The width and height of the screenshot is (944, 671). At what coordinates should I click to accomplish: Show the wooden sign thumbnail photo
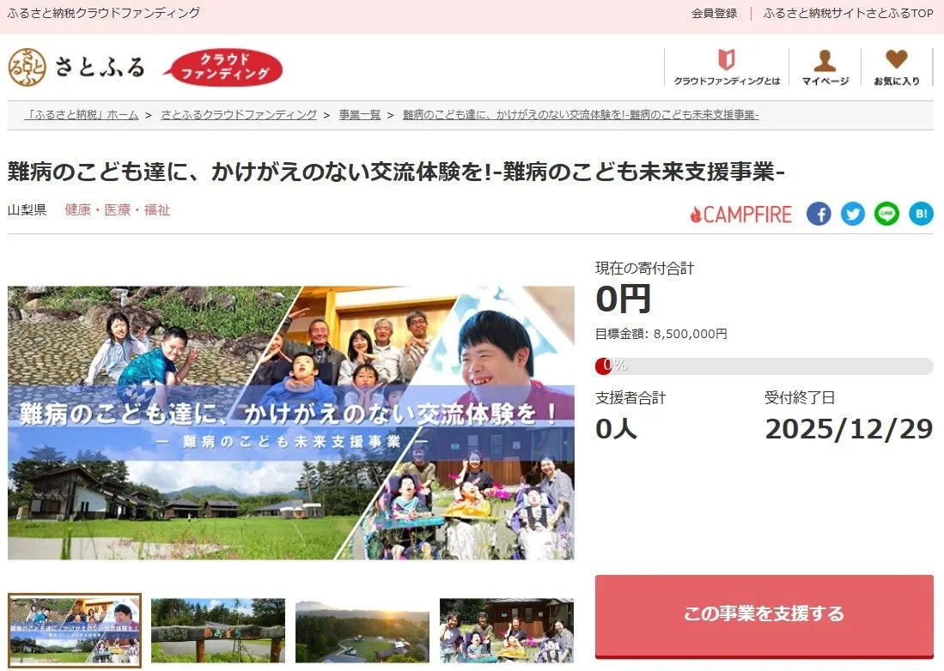tap(218, 631)
